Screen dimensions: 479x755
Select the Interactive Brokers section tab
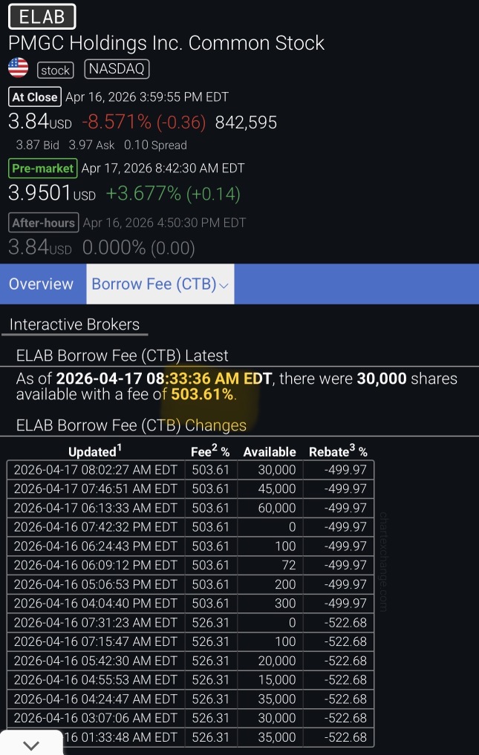pyautogui.click(x=75, y=324)
